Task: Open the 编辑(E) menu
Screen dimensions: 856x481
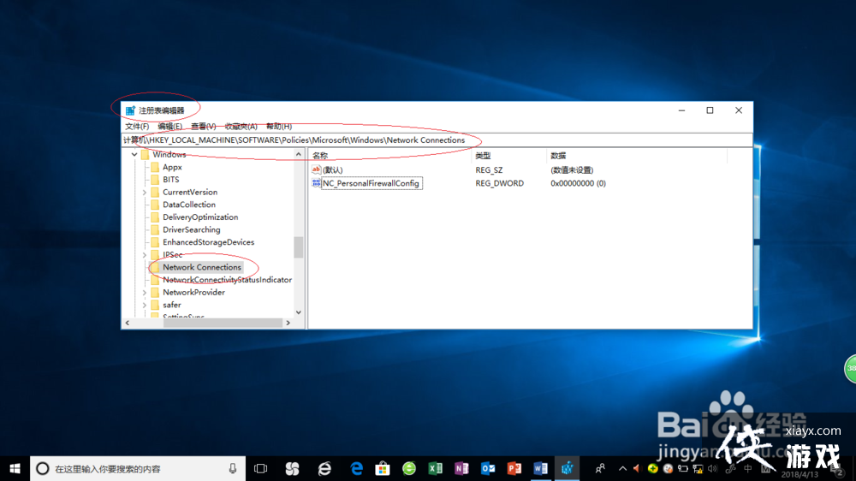Action: tap(169, 126)
